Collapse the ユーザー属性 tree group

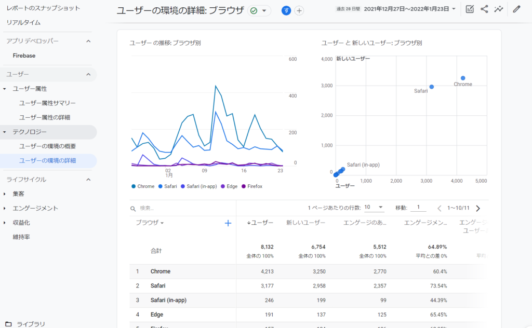(5, 89)
